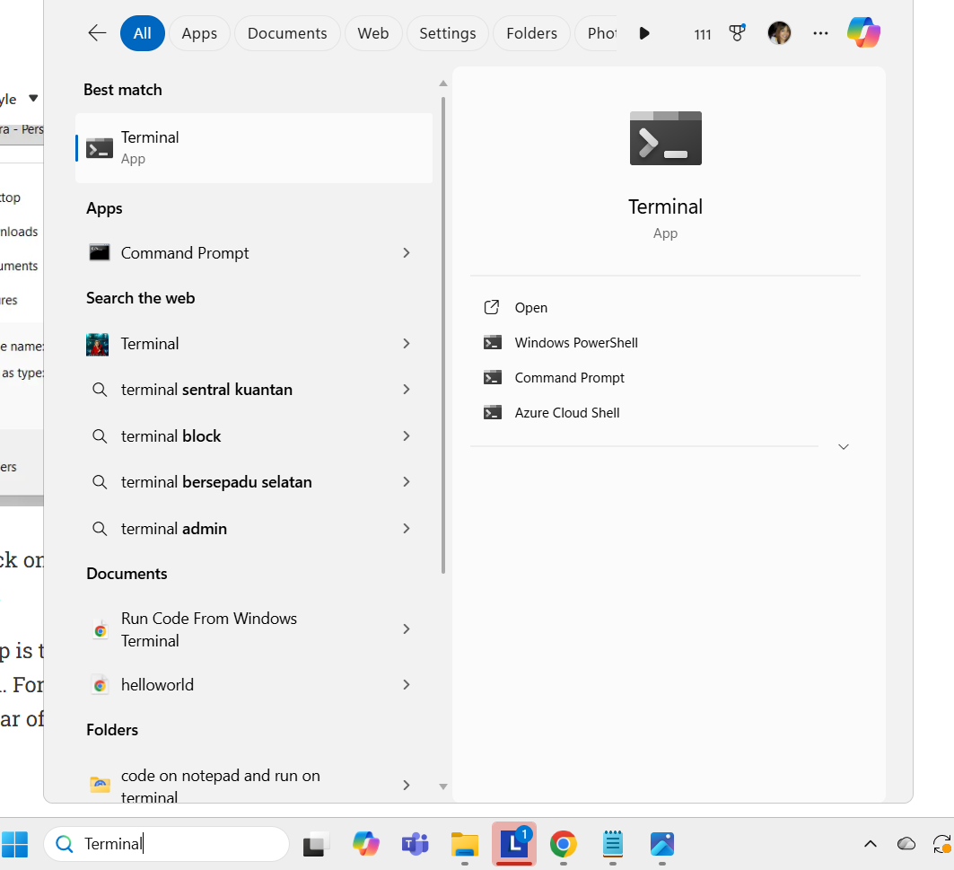Select the All filter tab

click(x=143, y=33)
